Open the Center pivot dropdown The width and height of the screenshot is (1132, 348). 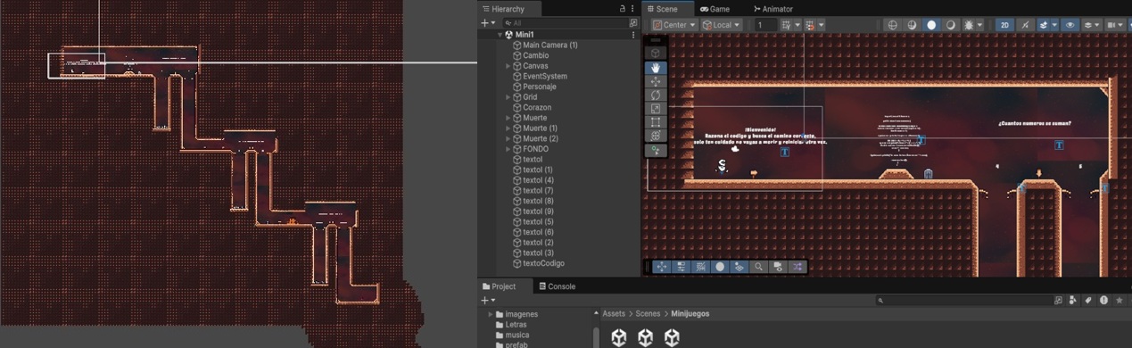pyautogui.click(x=674, y=25)
